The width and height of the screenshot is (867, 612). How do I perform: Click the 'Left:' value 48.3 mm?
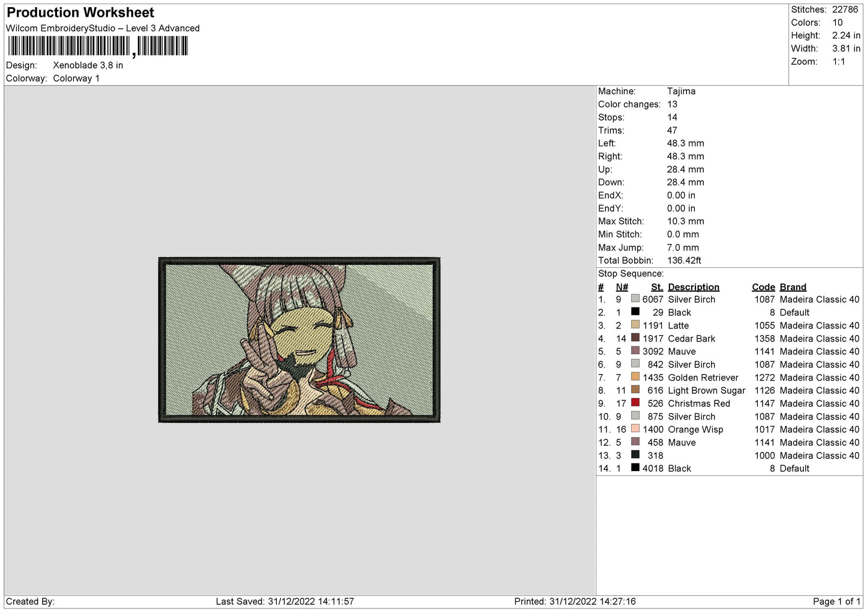tap(685, 143)
